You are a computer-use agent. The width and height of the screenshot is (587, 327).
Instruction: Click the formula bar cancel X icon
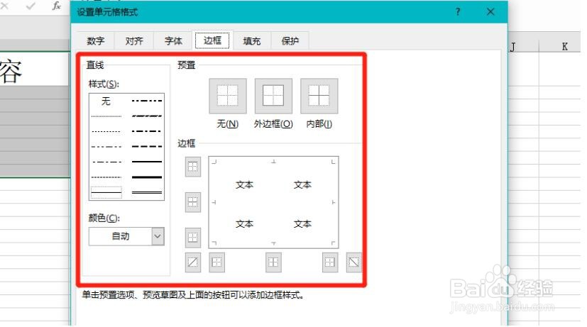pyautogui.click(x=5, y=6)
